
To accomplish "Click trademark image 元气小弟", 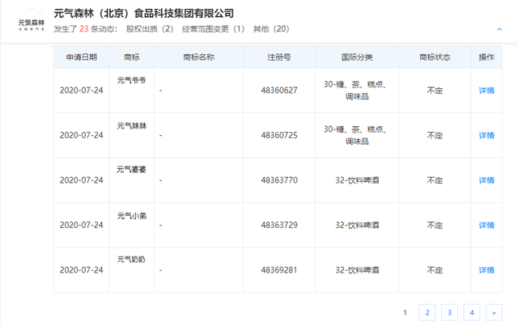I will (131, 216).
